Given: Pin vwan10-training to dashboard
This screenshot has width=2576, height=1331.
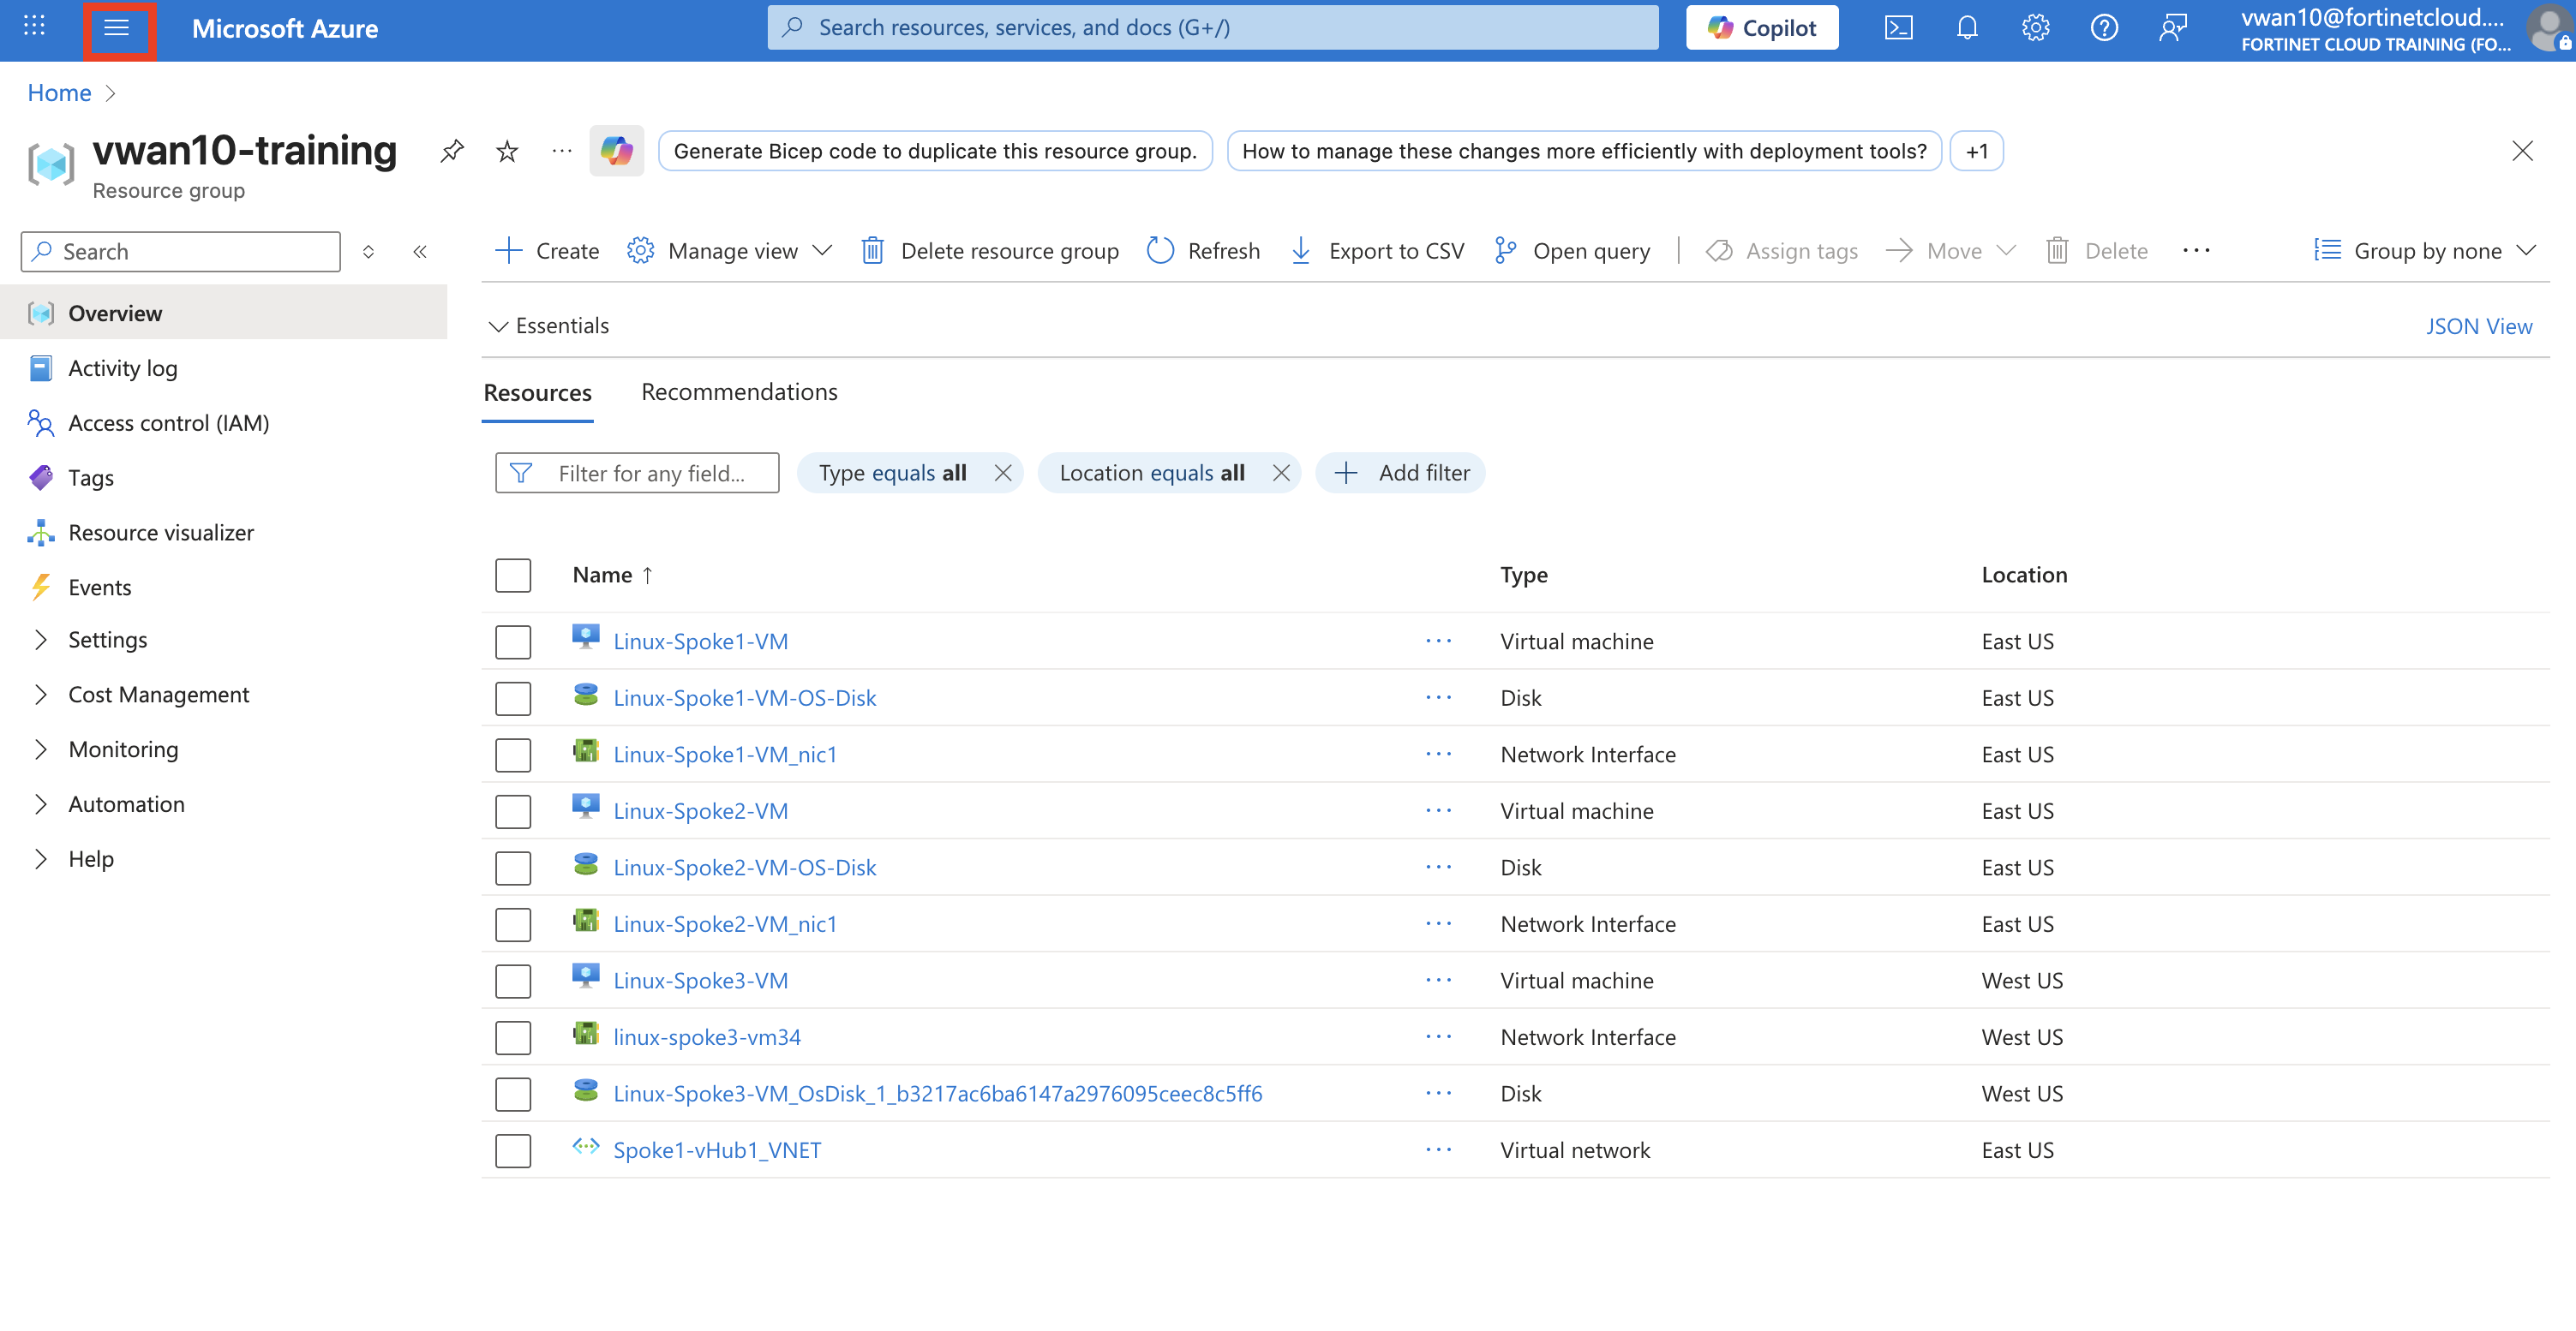Looking at the screenshot, I should (x=452, y=151).
